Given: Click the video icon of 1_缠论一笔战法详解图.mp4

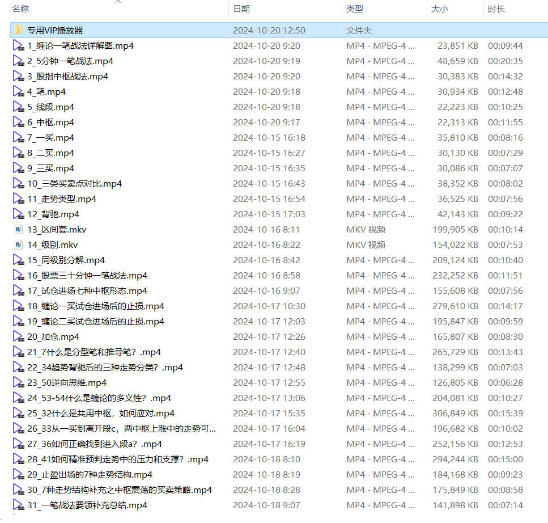Looking at the screenshot, I should (x=18, y=45).
